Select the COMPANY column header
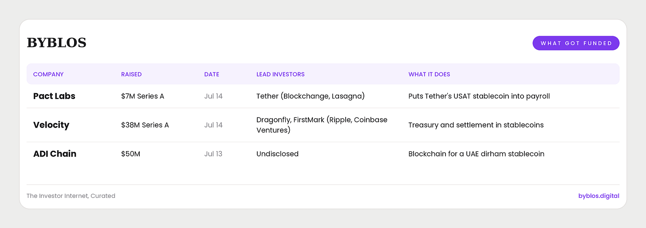646x228 pixels. coord(48,74)
